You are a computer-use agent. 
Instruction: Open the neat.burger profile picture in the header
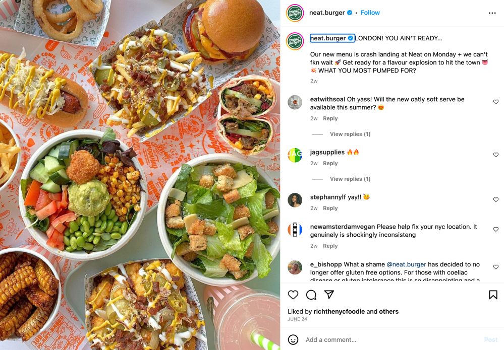[295, 13]
